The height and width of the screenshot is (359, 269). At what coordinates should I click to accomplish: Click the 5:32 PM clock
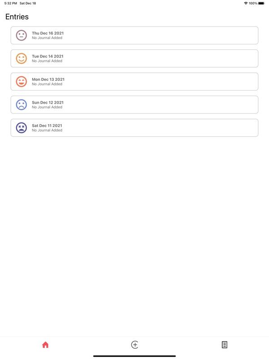tap(10, 3)
